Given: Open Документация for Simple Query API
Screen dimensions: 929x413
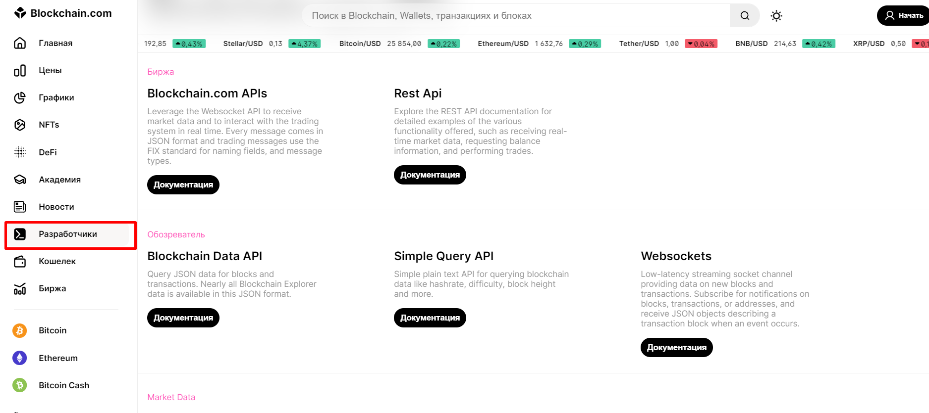Looking at the screenshot, I should pos(430,318).
